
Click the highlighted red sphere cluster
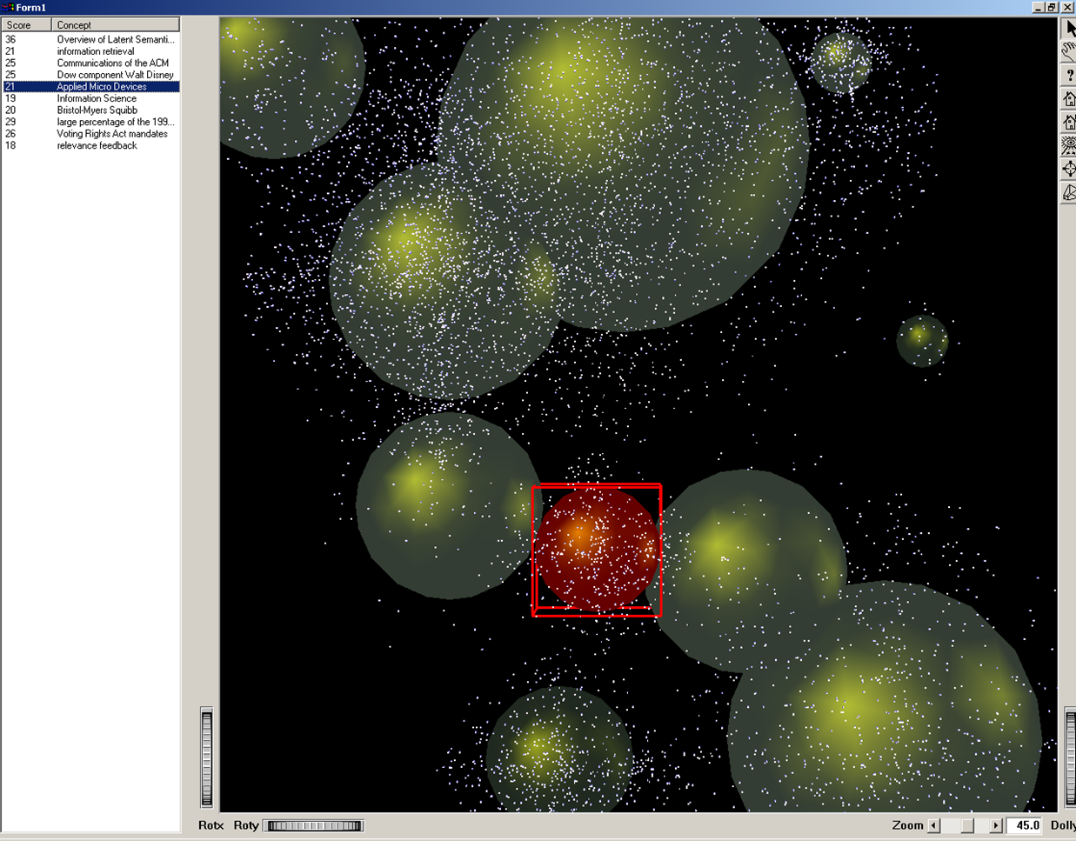pos(596,550)
